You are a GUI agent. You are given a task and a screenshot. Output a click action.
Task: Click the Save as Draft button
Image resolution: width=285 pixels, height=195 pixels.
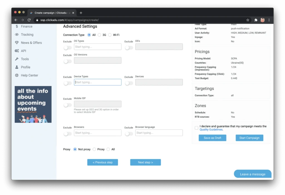[x=212, y=138]
